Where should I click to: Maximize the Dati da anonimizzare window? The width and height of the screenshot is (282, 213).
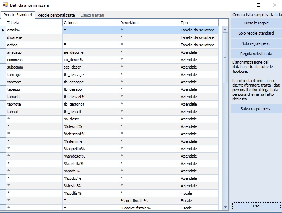point(258,5)
